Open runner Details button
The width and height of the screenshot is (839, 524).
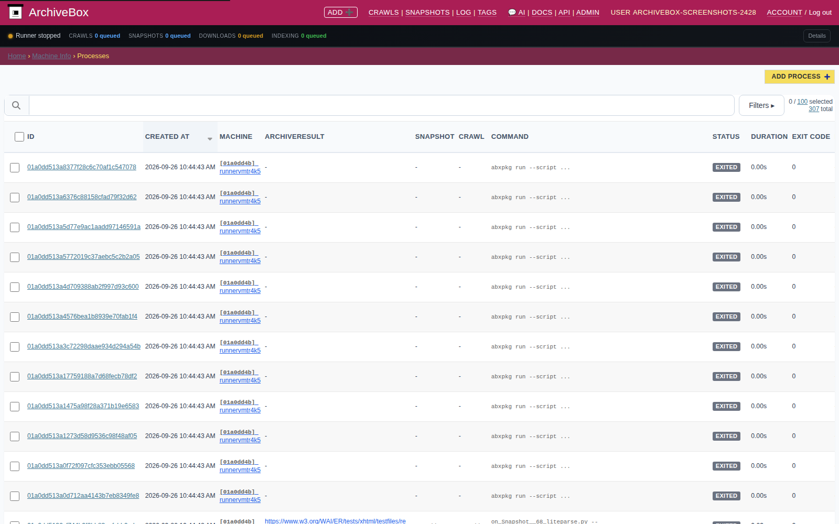coord(816,36)
